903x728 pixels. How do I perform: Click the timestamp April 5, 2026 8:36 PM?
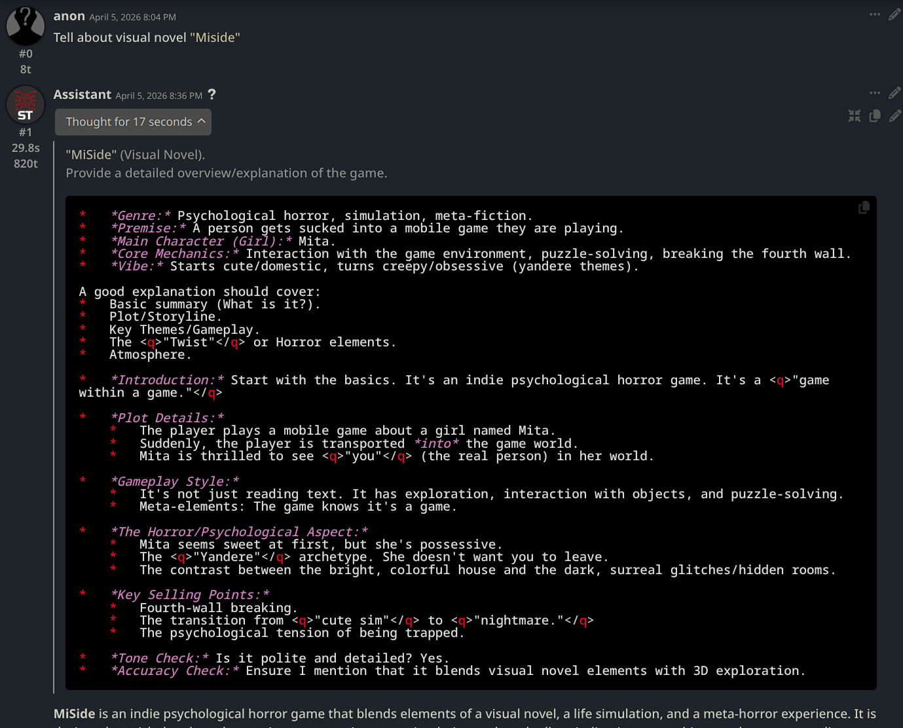click(x=159, y=96)
